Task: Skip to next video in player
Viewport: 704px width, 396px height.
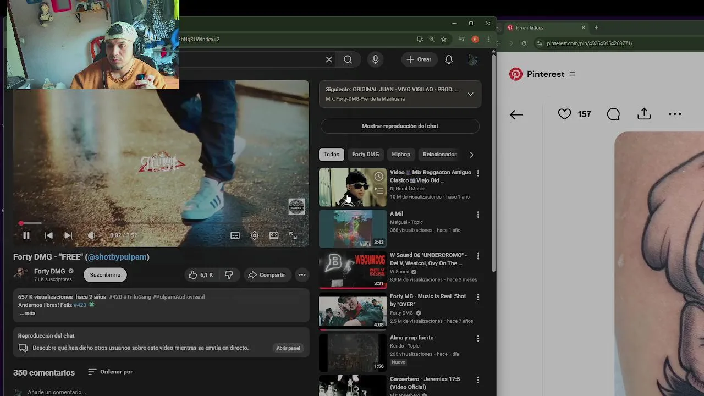Action: click(x=68, y=235)
